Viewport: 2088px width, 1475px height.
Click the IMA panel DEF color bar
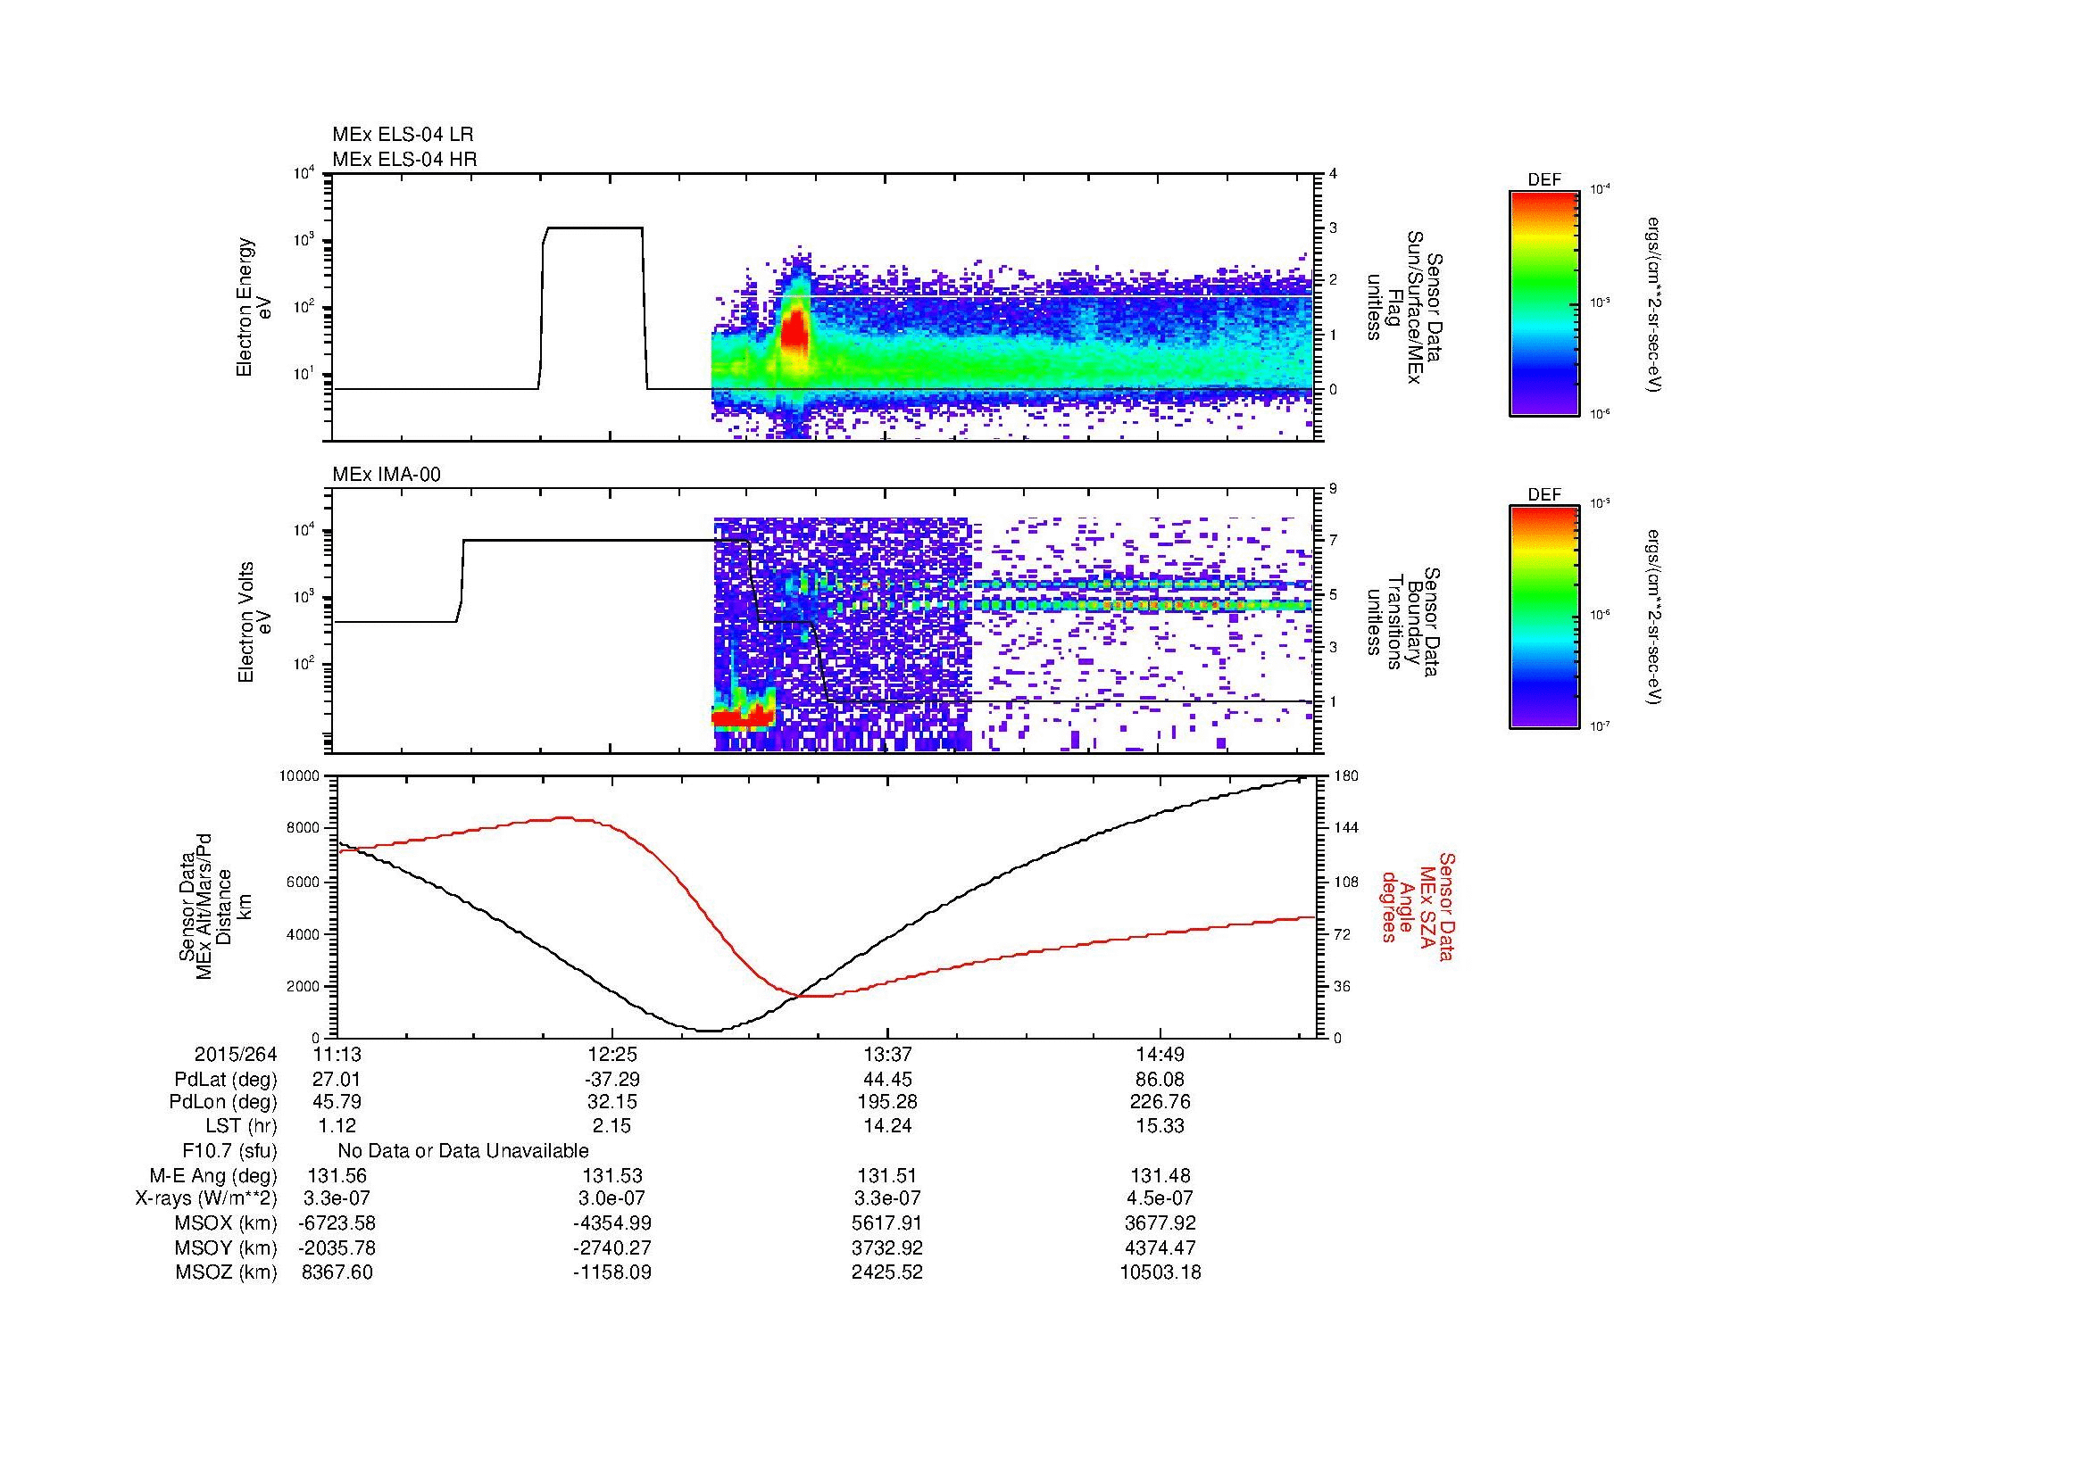click(x=1543, y=617)
